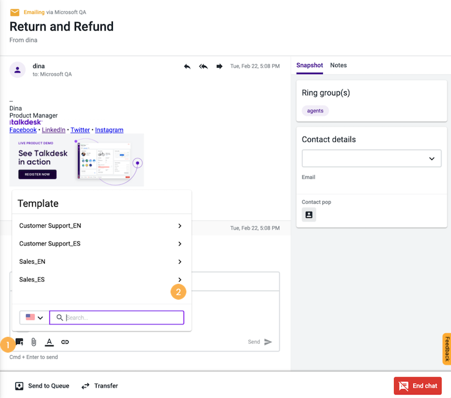Select the Customer Support_ES template category

coord(101,244)
